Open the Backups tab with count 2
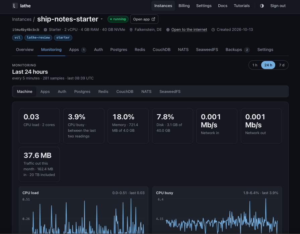 pos(237,50)
